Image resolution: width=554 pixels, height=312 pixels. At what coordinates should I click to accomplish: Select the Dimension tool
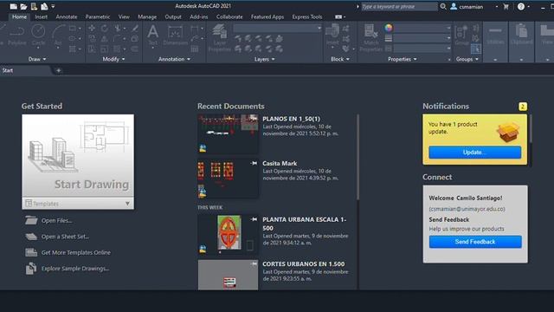(x=175, y=36)
